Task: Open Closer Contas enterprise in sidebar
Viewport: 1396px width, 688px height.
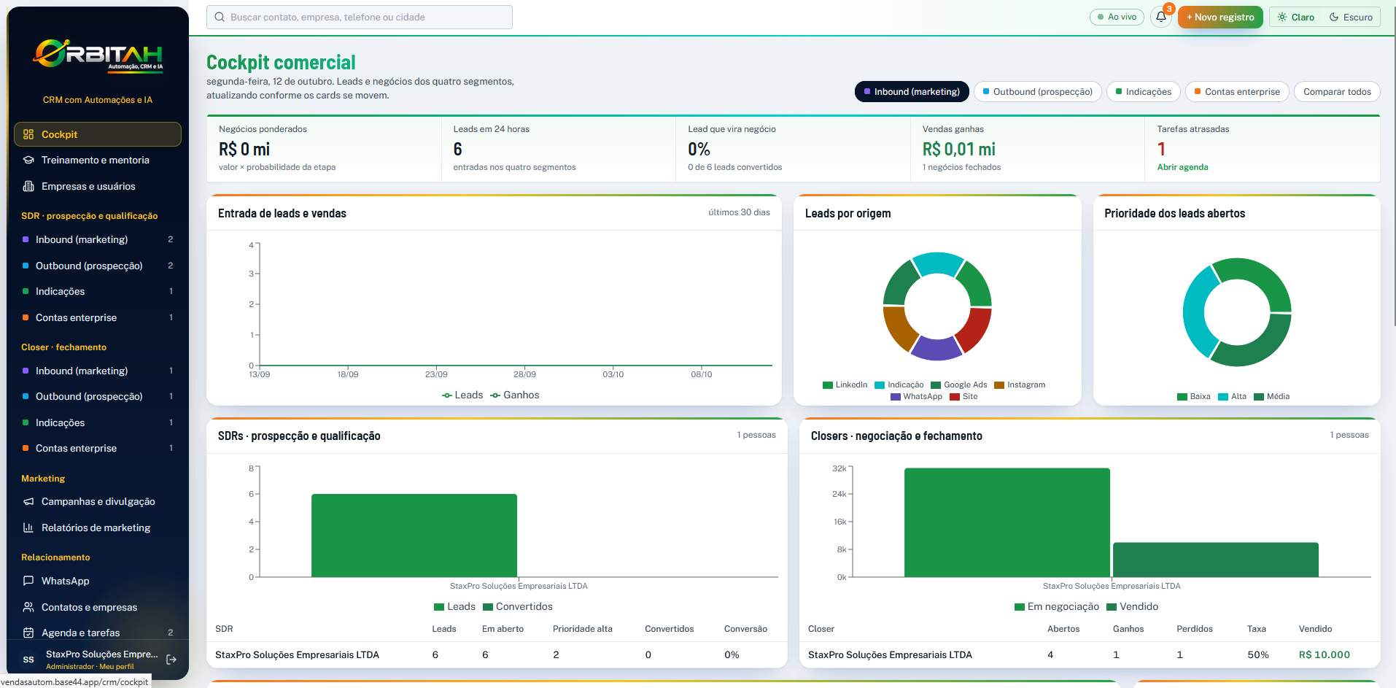Action: tap(98, 448)
